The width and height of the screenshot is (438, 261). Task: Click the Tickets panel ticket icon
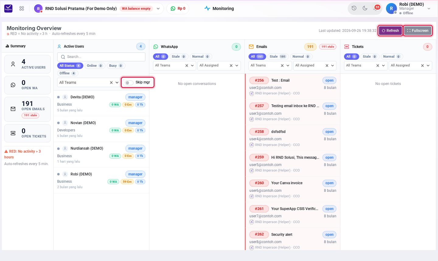coord(347,47)
